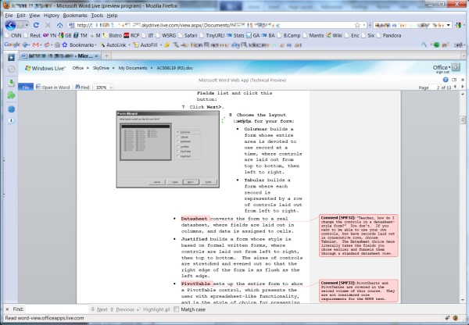Open the back/forward history dropdown arrow
Image resolution: width=469 pixels, height=325 pixels.
click(x=27, y=25)
